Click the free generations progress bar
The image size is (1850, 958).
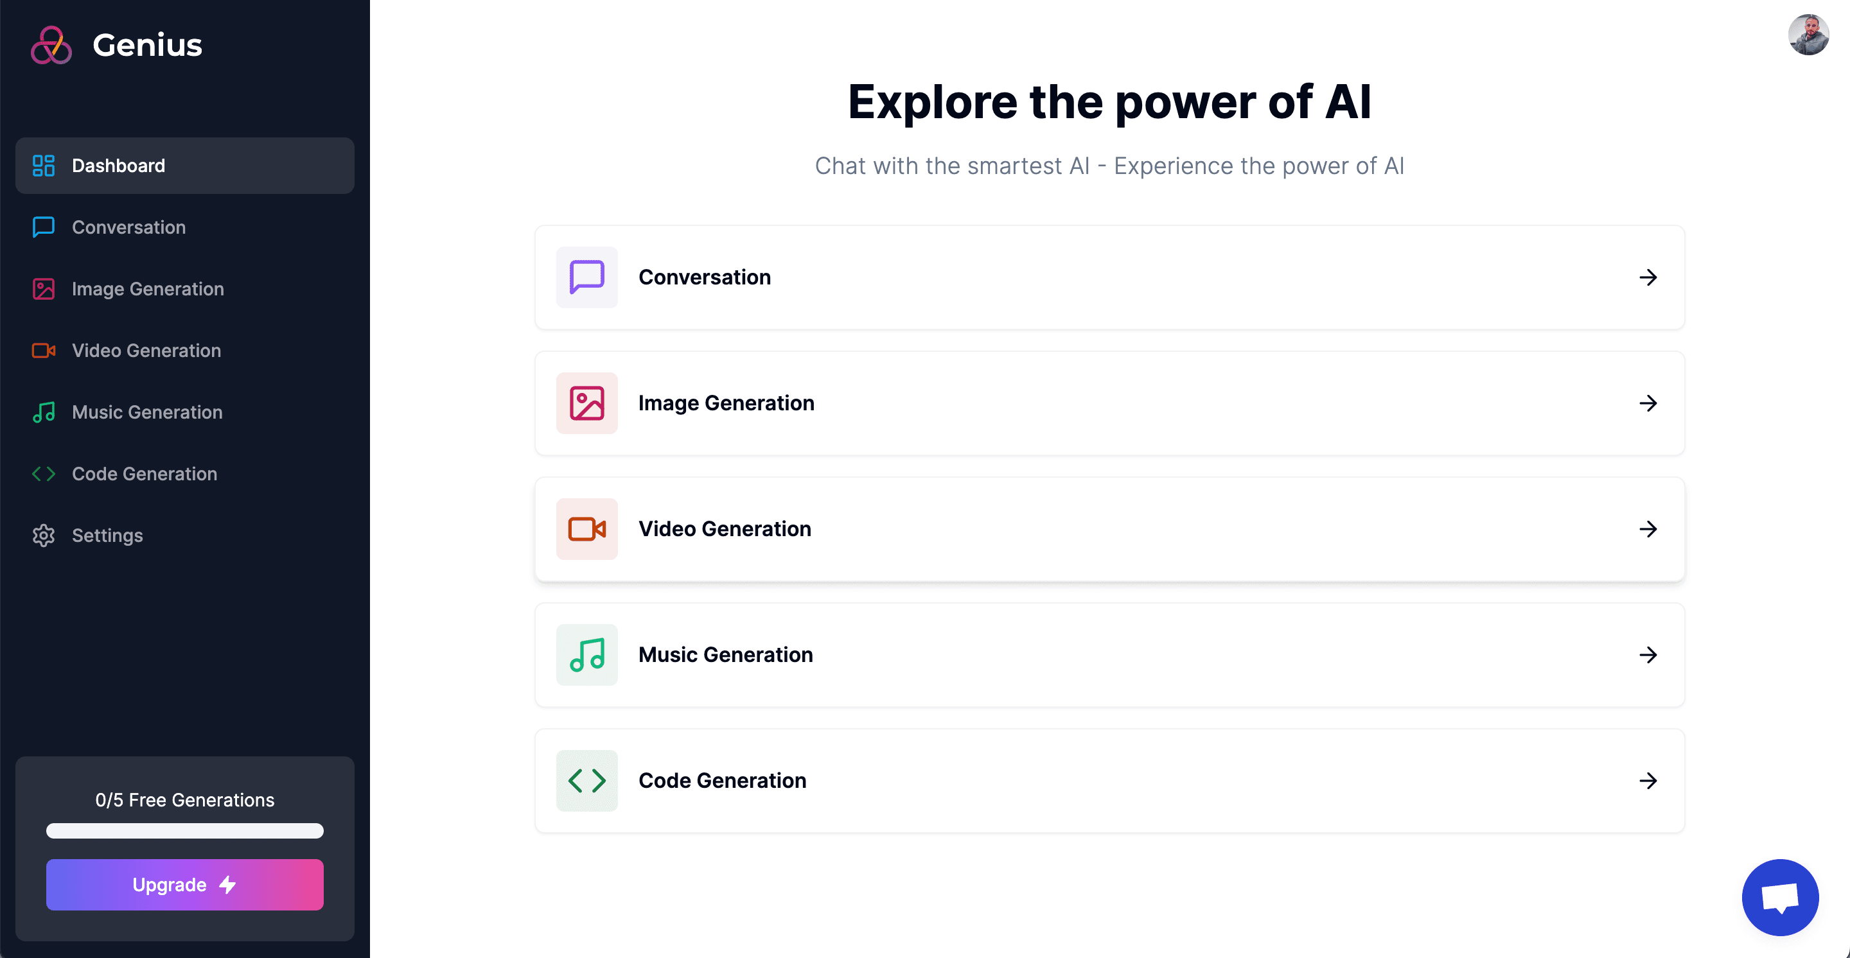184,831
